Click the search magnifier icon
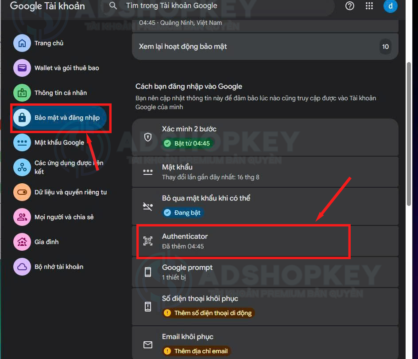 pos(113,6)
